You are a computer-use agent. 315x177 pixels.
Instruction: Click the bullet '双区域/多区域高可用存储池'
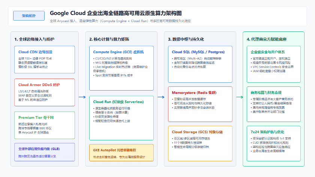pos(191,138)
